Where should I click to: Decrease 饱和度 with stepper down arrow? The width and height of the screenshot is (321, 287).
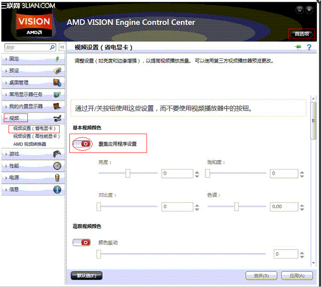[x=302, y=176]
